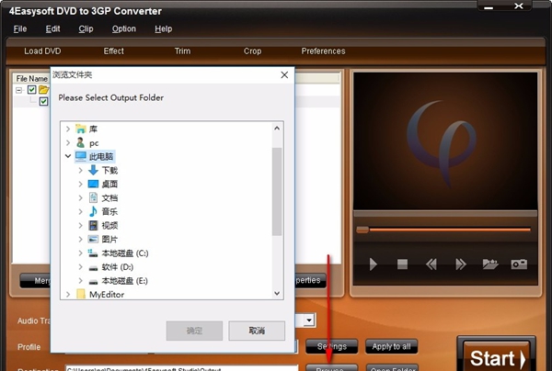The width and height of the screenshot is (552, 371).
Task: Expand the 软件 (D:) drive
Action: (x=81, y=267)
